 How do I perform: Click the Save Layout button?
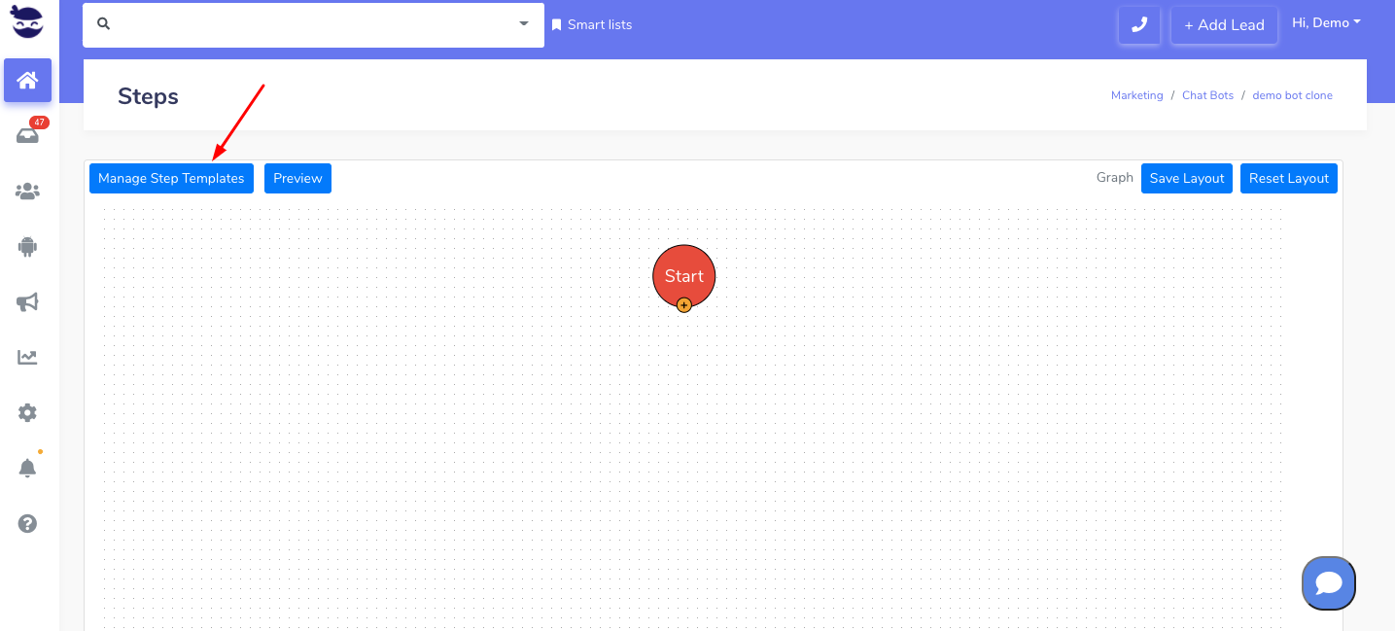(1186, 178)
